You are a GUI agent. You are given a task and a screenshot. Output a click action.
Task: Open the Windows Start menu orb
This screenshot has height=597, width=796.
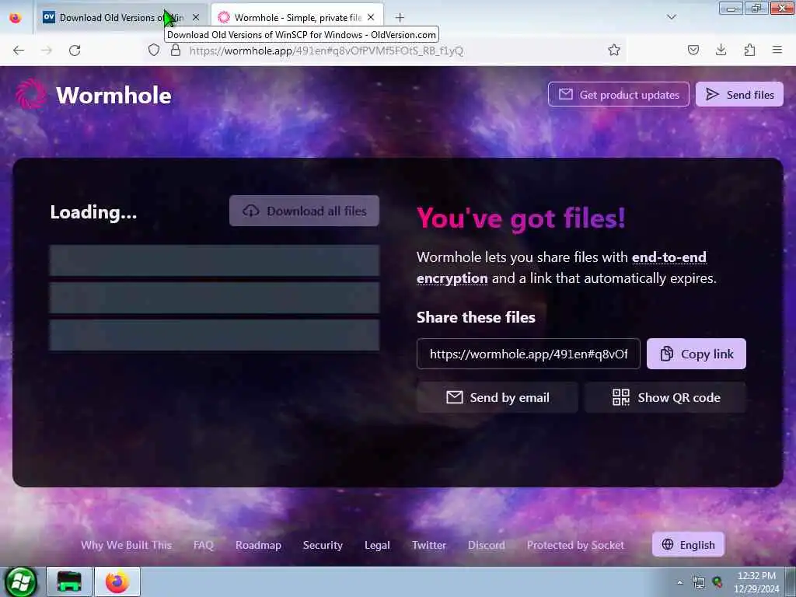[20, 581]
